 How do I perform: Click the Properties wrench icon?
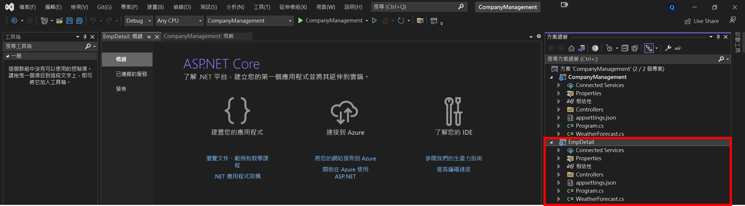[668, 48]
